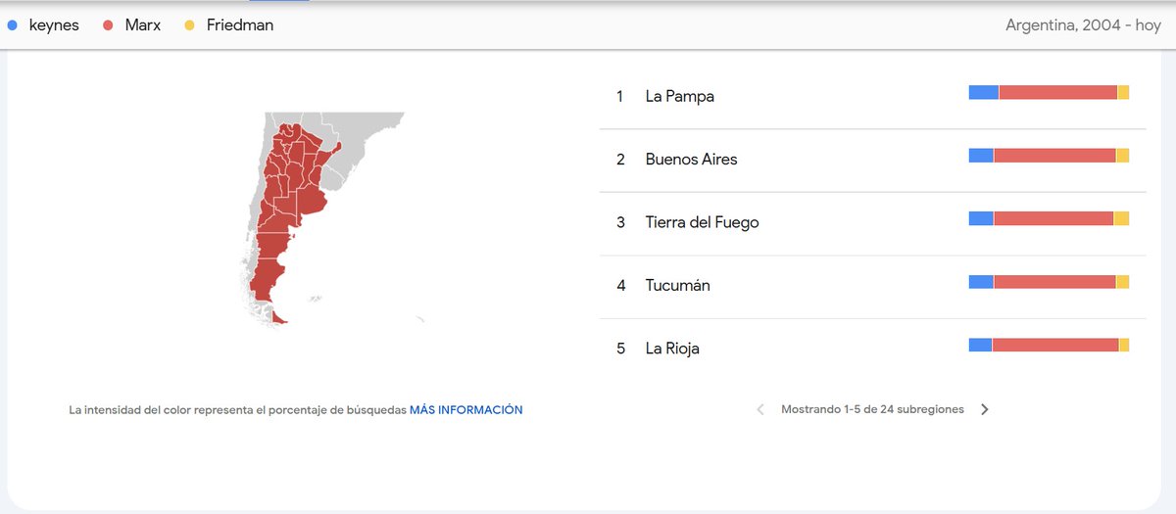Click rank number 3 in list

[620, 222]
